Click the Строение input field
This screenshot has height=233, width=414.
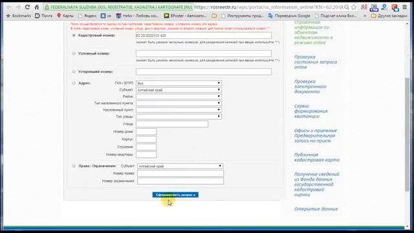tap(146, 147)
